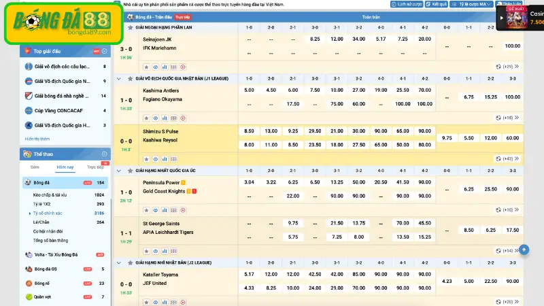The height and width of the screenshot is (306, 544).
Task: Open live view eye icon for Peninsula Power match
Action: point(156,210)
